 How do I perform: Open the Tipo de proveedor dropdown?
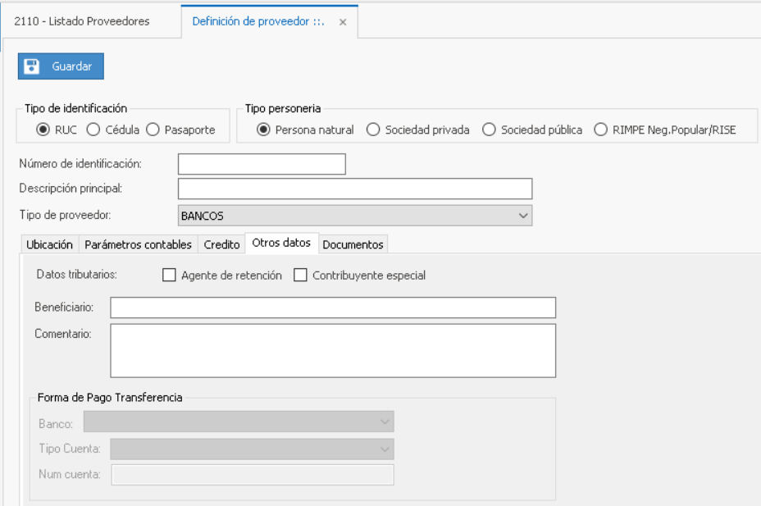523,216
